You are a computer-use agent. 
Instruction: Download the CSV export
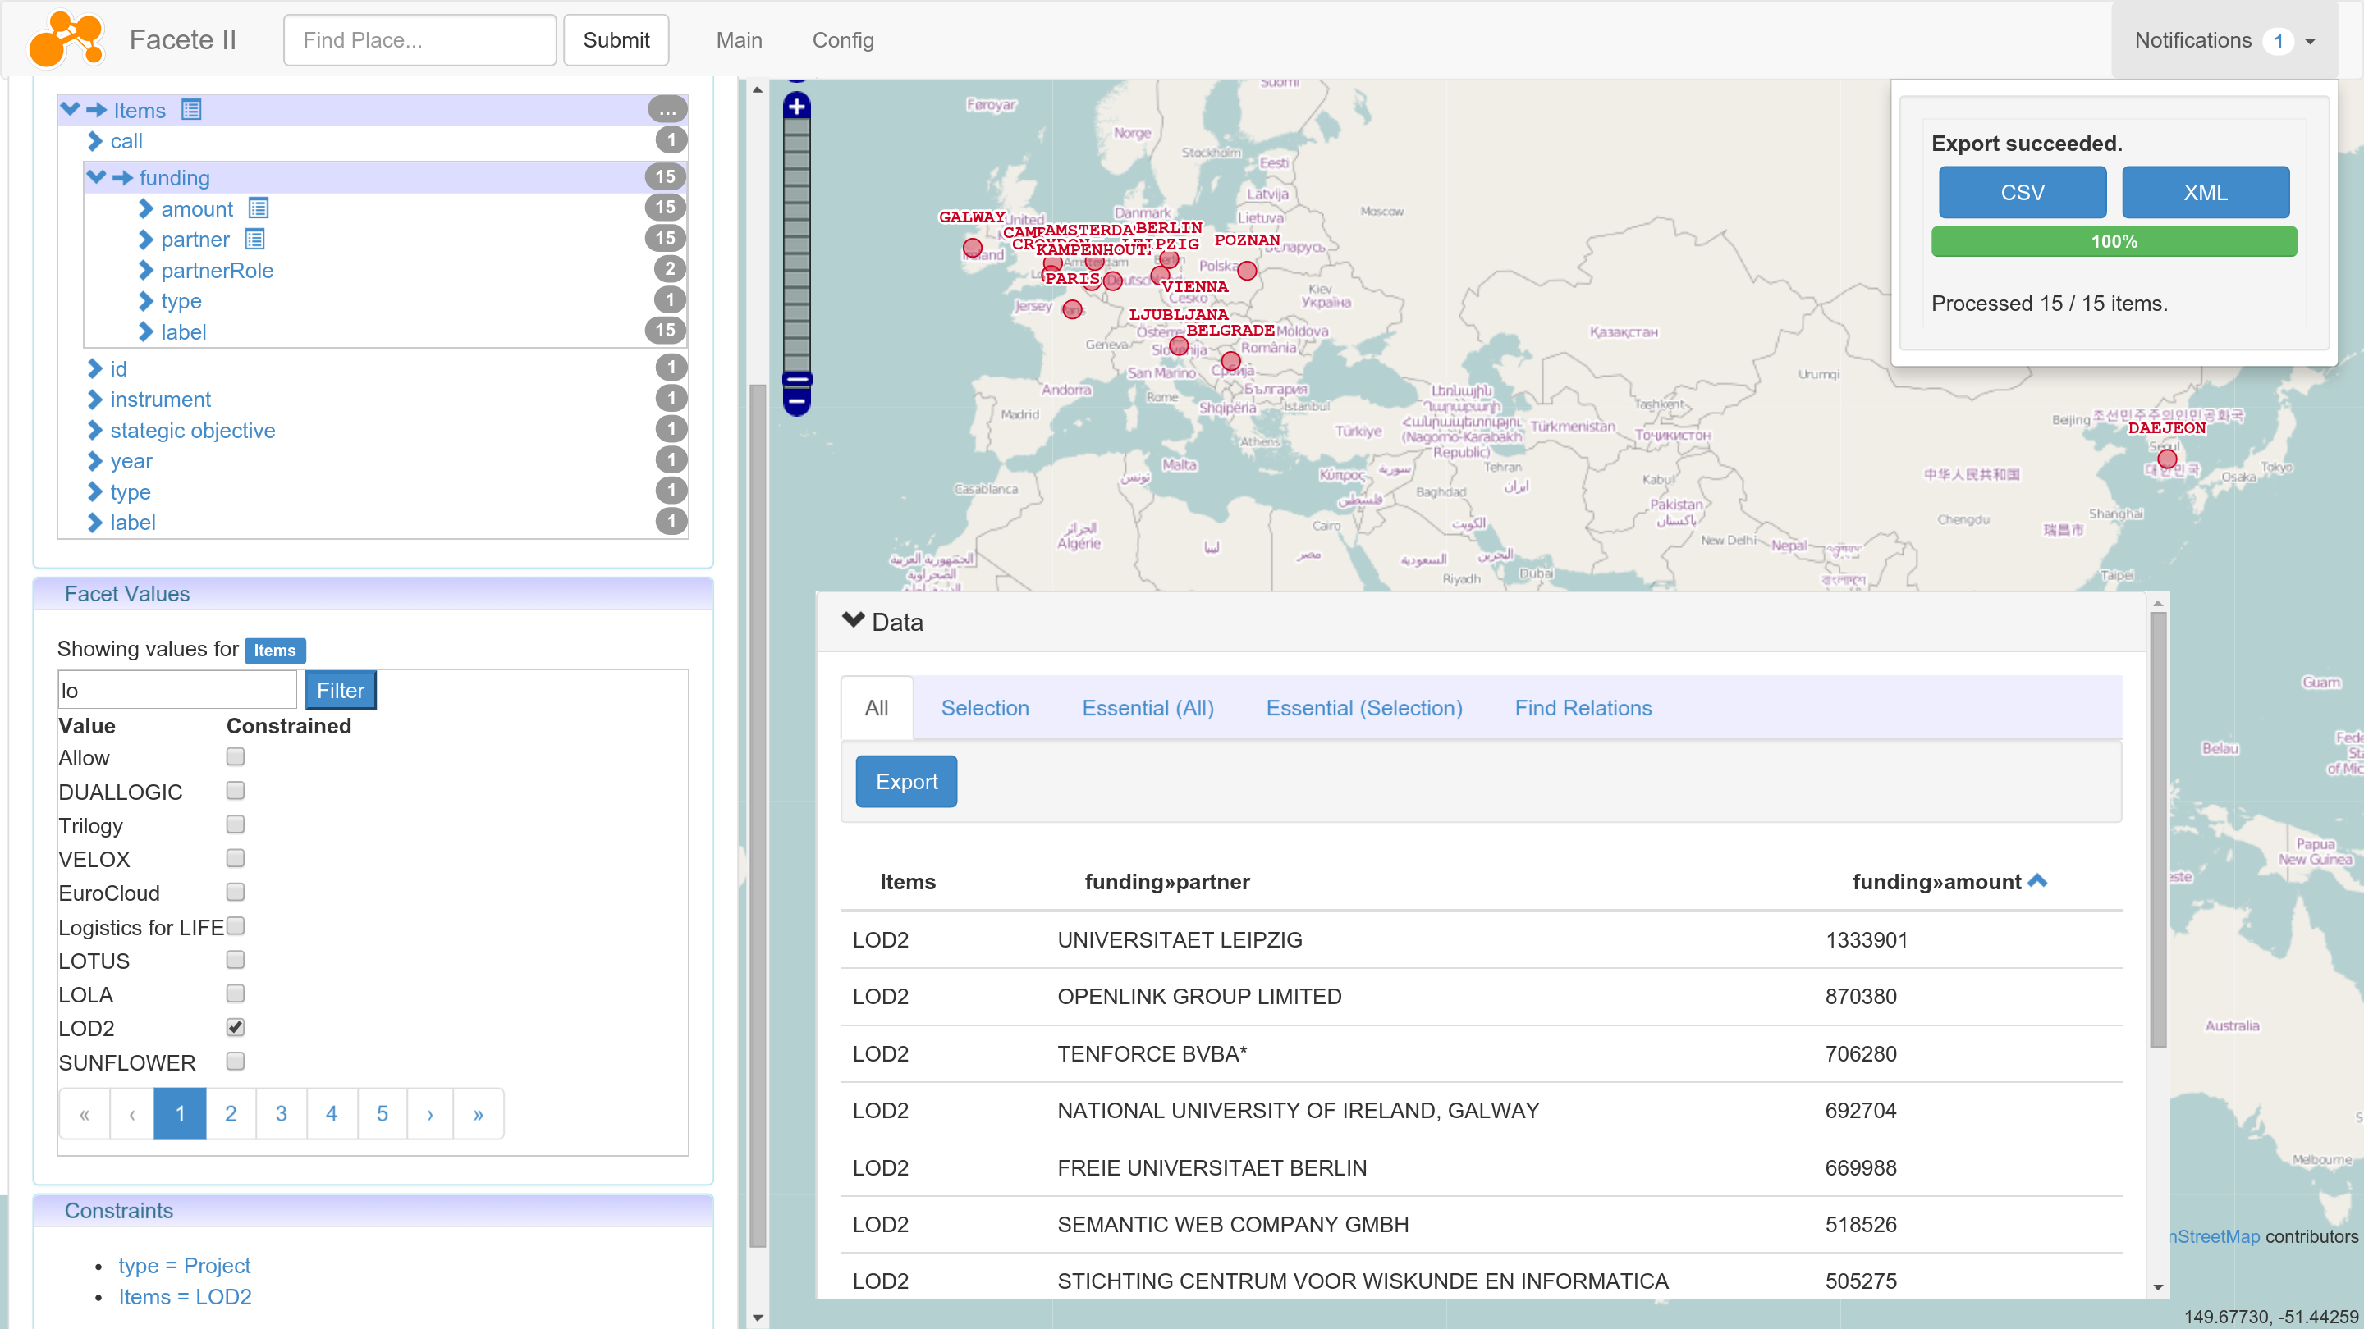[x=2022, y=193]
